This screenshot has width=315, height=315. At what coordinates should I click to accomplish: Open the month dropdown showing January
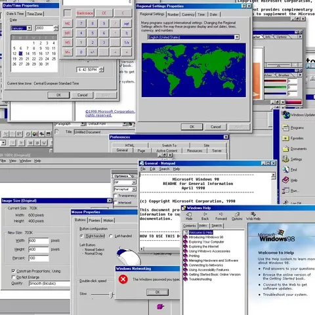pos(30,28)
